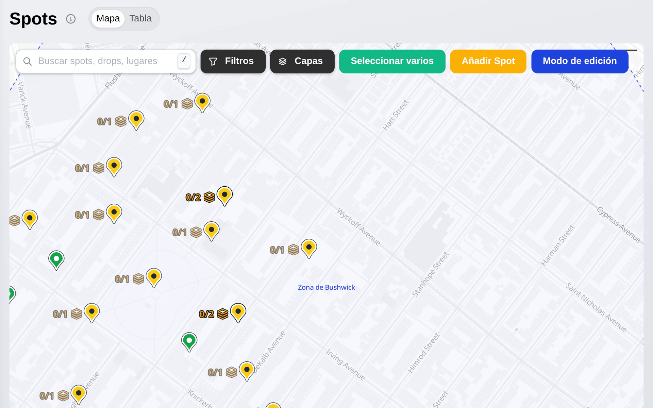Viewport: 653px width, 408px height.
Task: Click the stack icon beside the lower 0/2 label
Action: (x=223, y=314)
